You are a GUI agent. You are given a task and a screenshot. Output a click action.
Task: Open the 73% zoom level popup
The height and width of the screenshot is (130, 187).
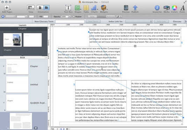pos(54,129)
